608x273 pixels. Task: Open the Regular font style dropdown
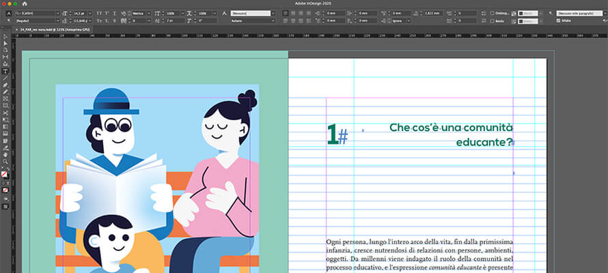coord(57,20)
